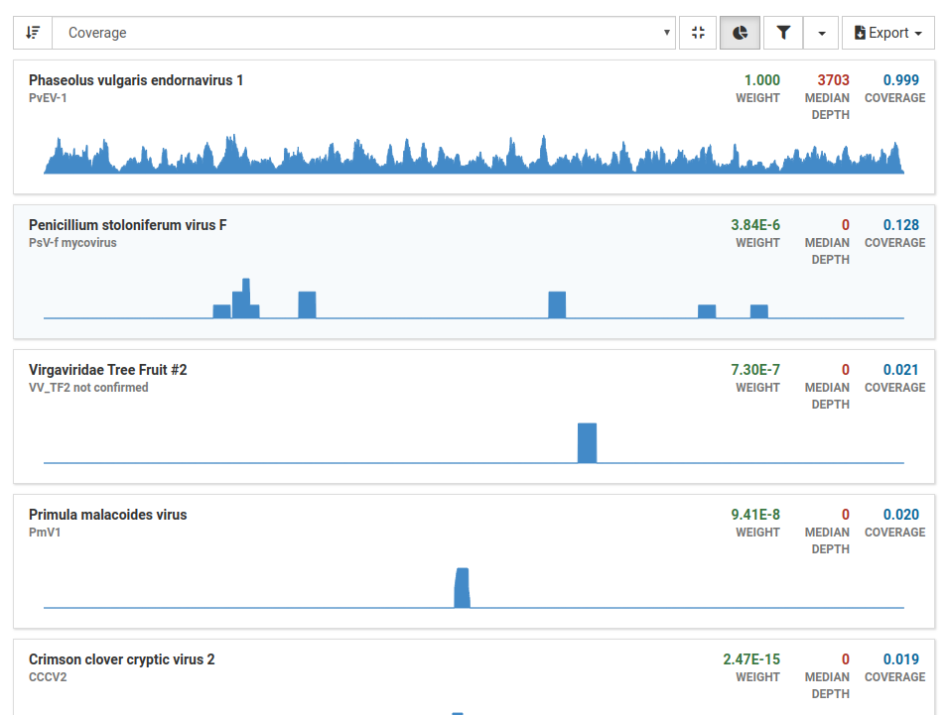Screen dimensions: 948x715
Task: Click the fit-to-screen icon
Action: (x=698, y=32)
